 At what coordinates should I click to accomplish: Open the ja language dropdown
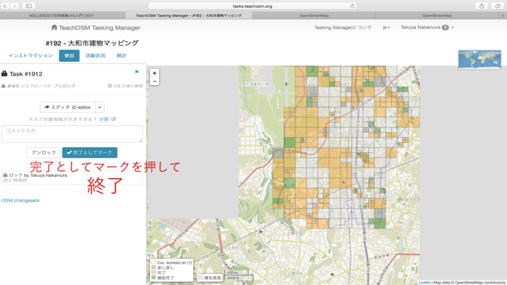[x=386, y=28]
